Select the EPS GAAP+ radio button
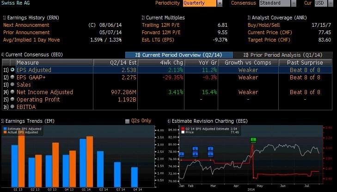The height and width of the screenshot is (192, 337). point(12,77)
